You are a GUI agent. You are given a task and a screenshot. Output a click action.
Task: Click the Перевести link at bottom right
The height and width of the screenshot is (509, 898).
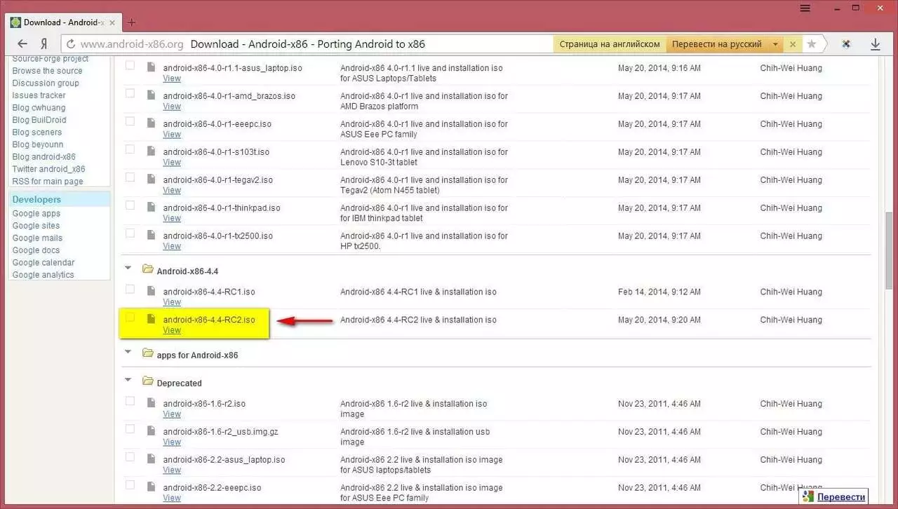tap(841, 497)
